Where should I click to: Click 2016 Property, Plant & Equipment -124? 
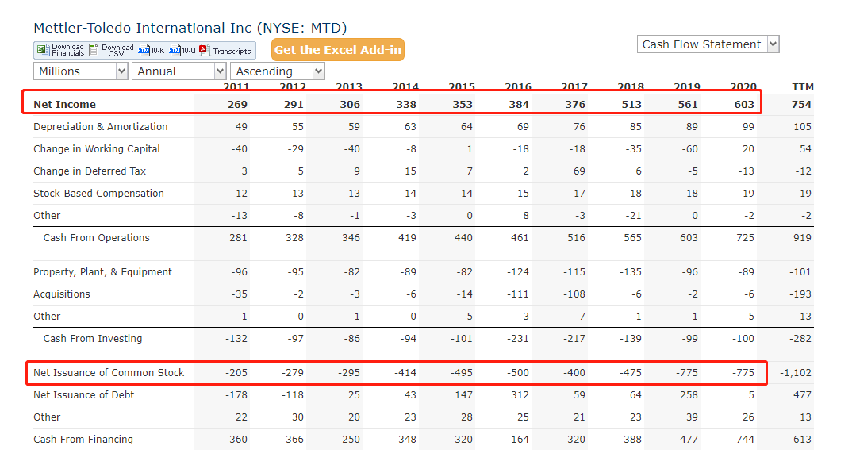click(x=517, y=272)
